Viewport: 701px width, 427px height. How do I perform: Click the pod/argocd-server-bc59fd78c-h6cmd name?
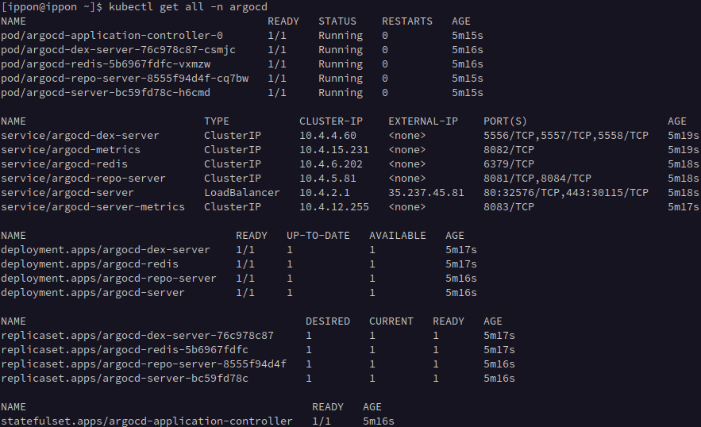pos(106,93)
